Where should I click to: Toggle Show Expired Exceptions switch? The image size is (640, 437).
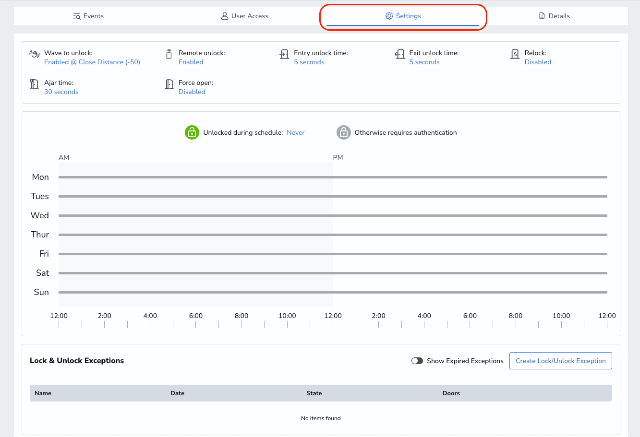point(417,361)
